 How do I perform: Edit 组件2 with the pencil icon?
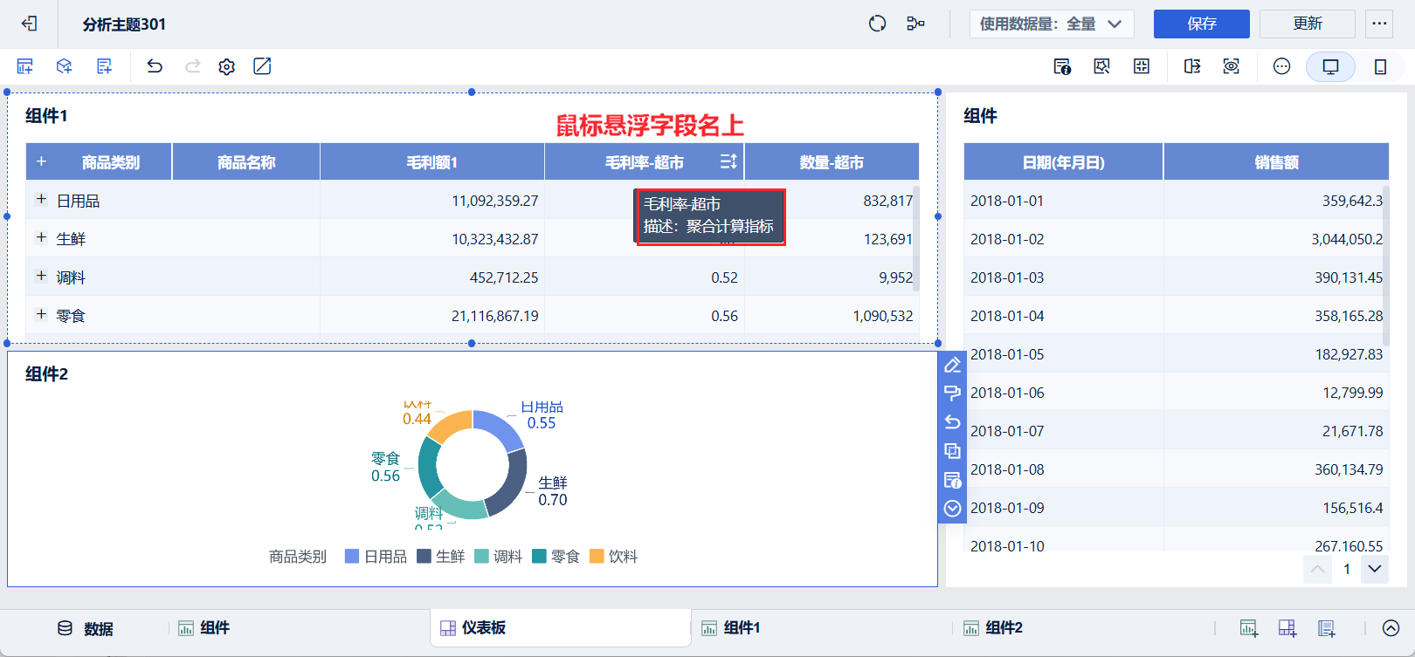pyautogui.click(x=952, y=365)
